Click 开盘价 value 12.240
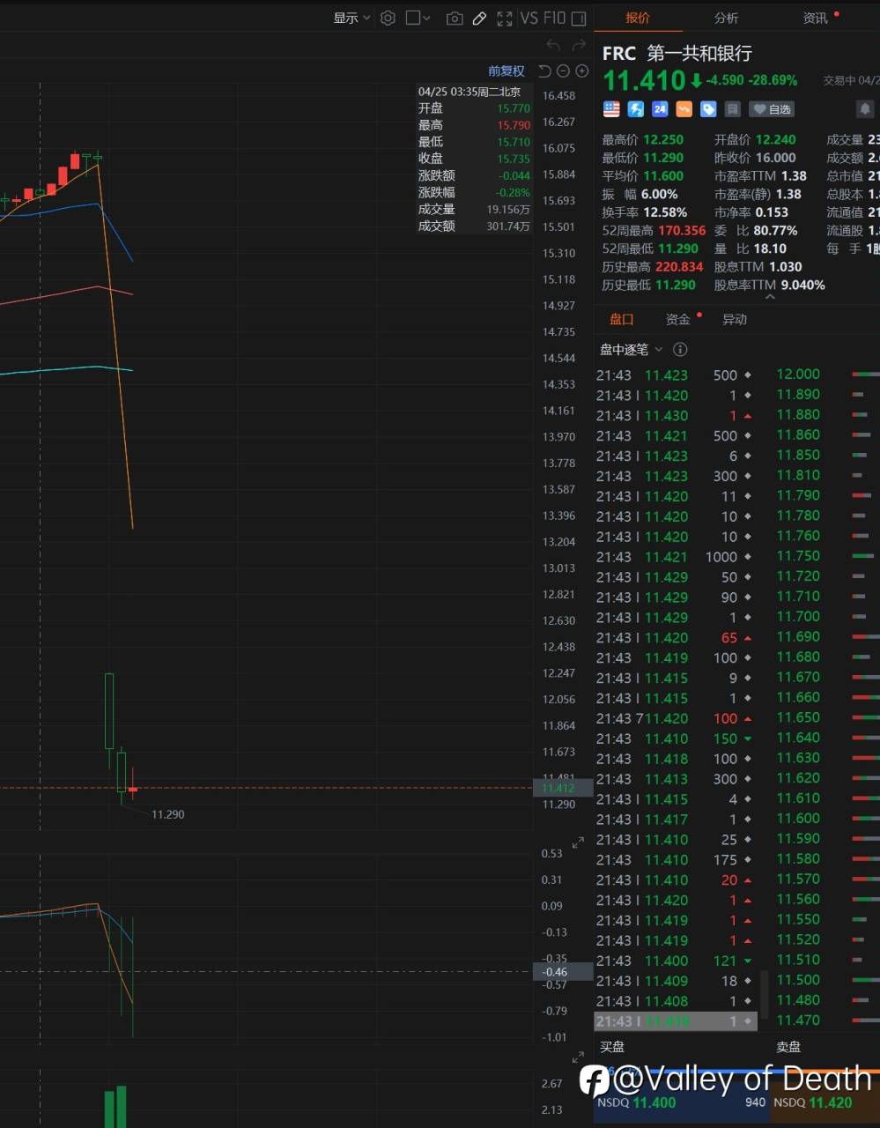880x1128 pixels. (775, 140)
